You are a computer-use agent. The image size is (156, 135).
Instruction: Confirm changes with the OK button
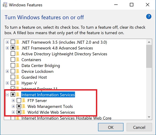pyautogui.click(x=111, y=127)
